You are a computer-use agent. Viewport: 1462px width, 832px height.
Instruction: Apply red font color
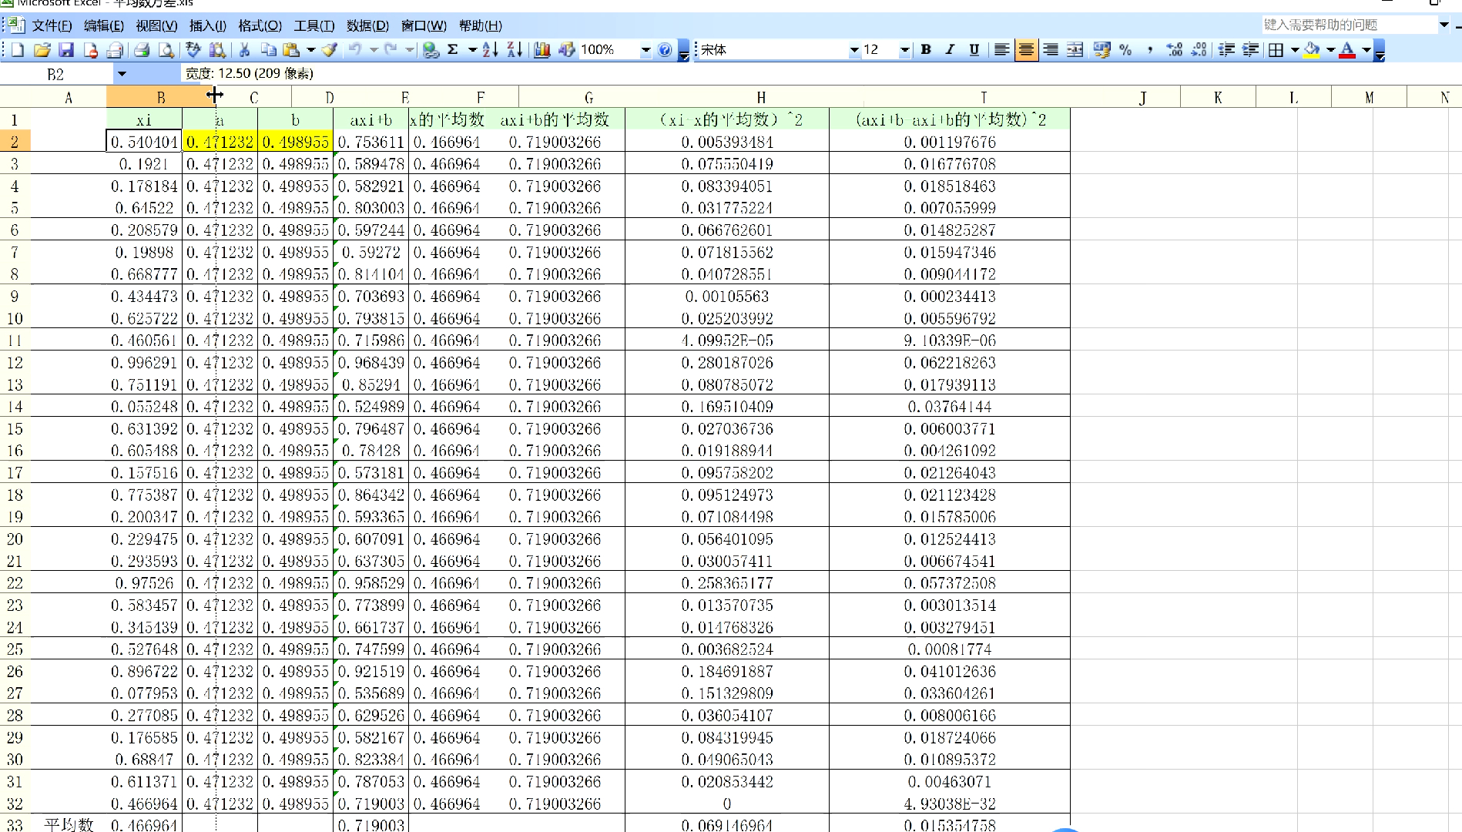coord(1348,50)
